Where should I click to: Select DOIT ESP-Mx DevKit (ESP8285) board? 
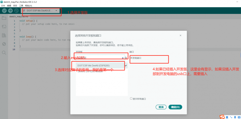102,65
